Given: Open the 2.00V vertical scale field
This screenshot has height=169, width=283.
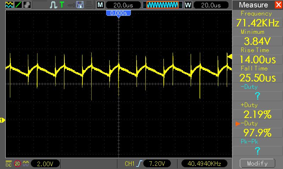Looking at the screenshot, I should (45, 164).
